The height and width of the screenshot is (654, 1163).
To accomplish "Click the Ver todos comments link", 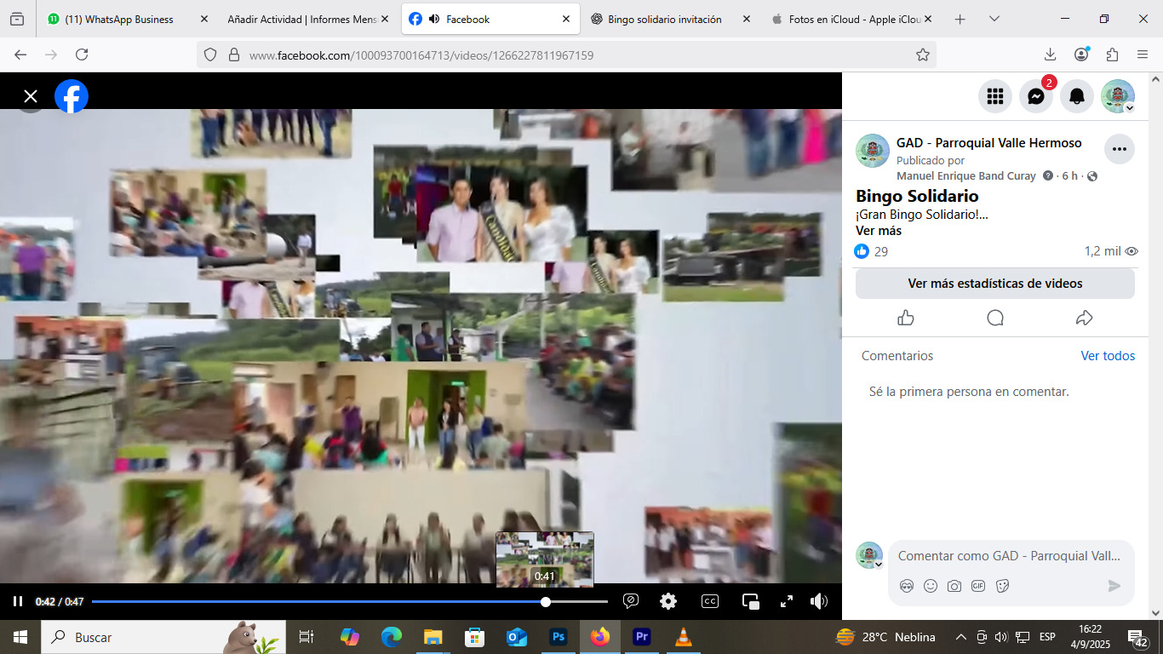I will tap(1108, 356).
